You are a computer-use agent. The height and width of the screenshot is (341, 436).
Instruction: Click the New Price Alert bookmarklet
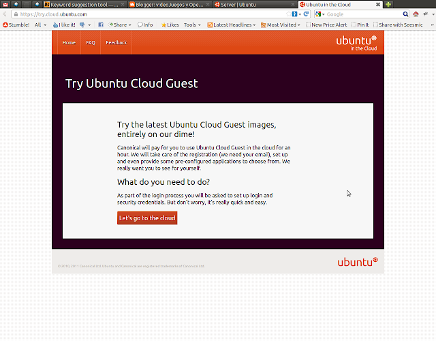(326, 25)
